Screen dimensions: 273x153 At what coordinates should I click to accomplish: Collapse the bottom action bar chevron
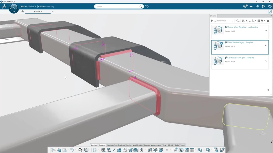[x=49, y=148]
